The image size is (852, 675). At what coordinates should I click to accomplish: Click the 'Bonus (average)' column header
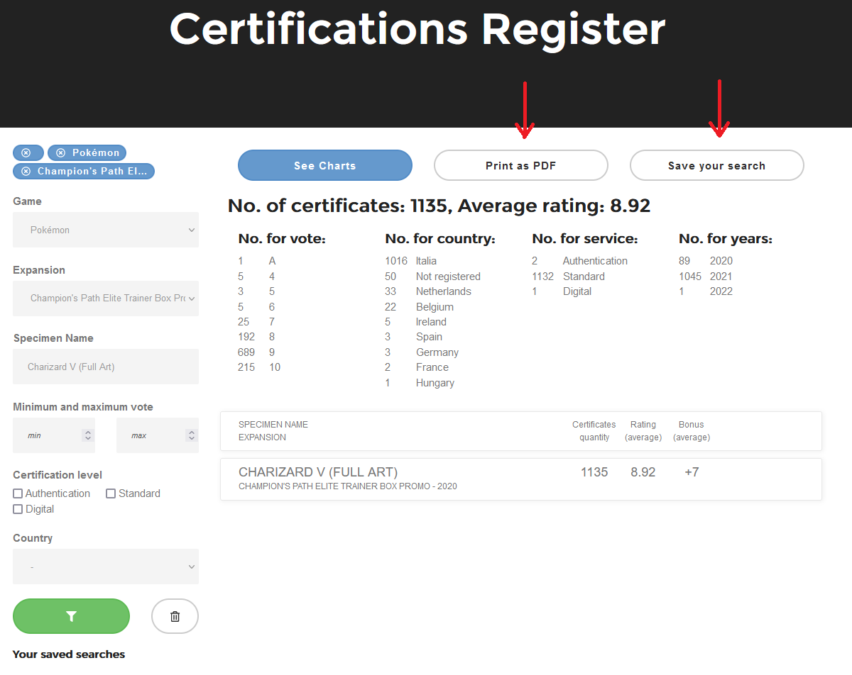692,431
